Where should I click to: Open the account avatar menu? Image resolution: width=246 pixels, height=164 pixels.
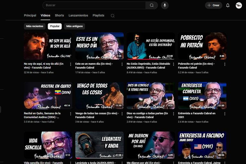coord(239,5)
